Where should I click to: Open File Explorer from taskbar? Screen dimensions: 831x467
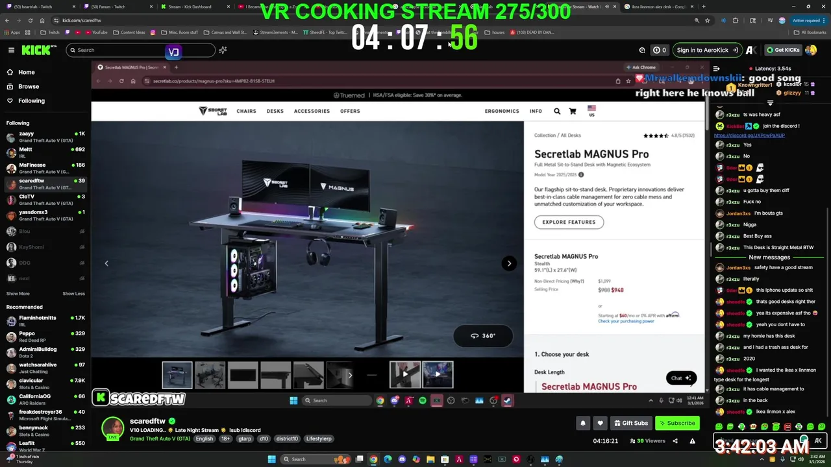tap(430, 459)
